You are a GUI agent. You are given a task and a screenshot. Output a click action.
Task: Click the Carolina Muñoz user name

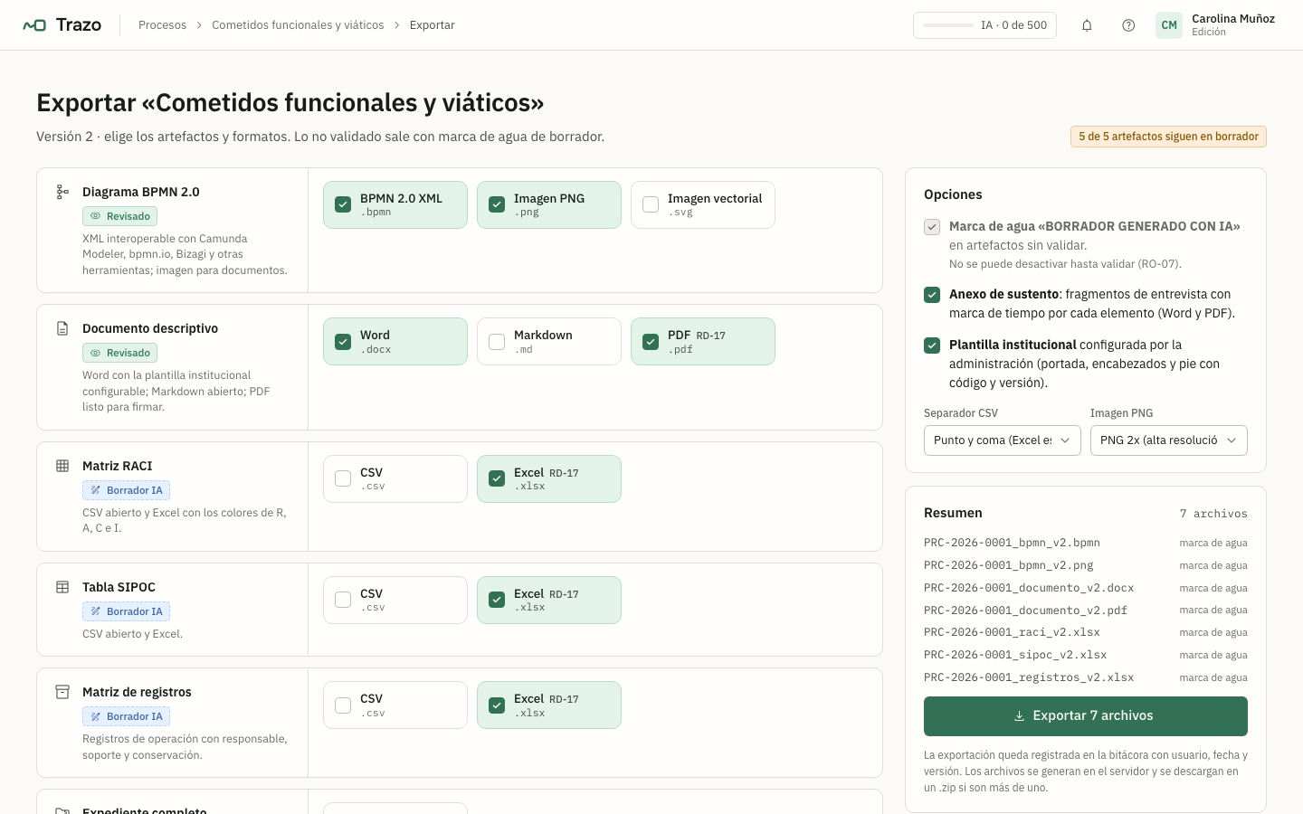[1233, 18]
